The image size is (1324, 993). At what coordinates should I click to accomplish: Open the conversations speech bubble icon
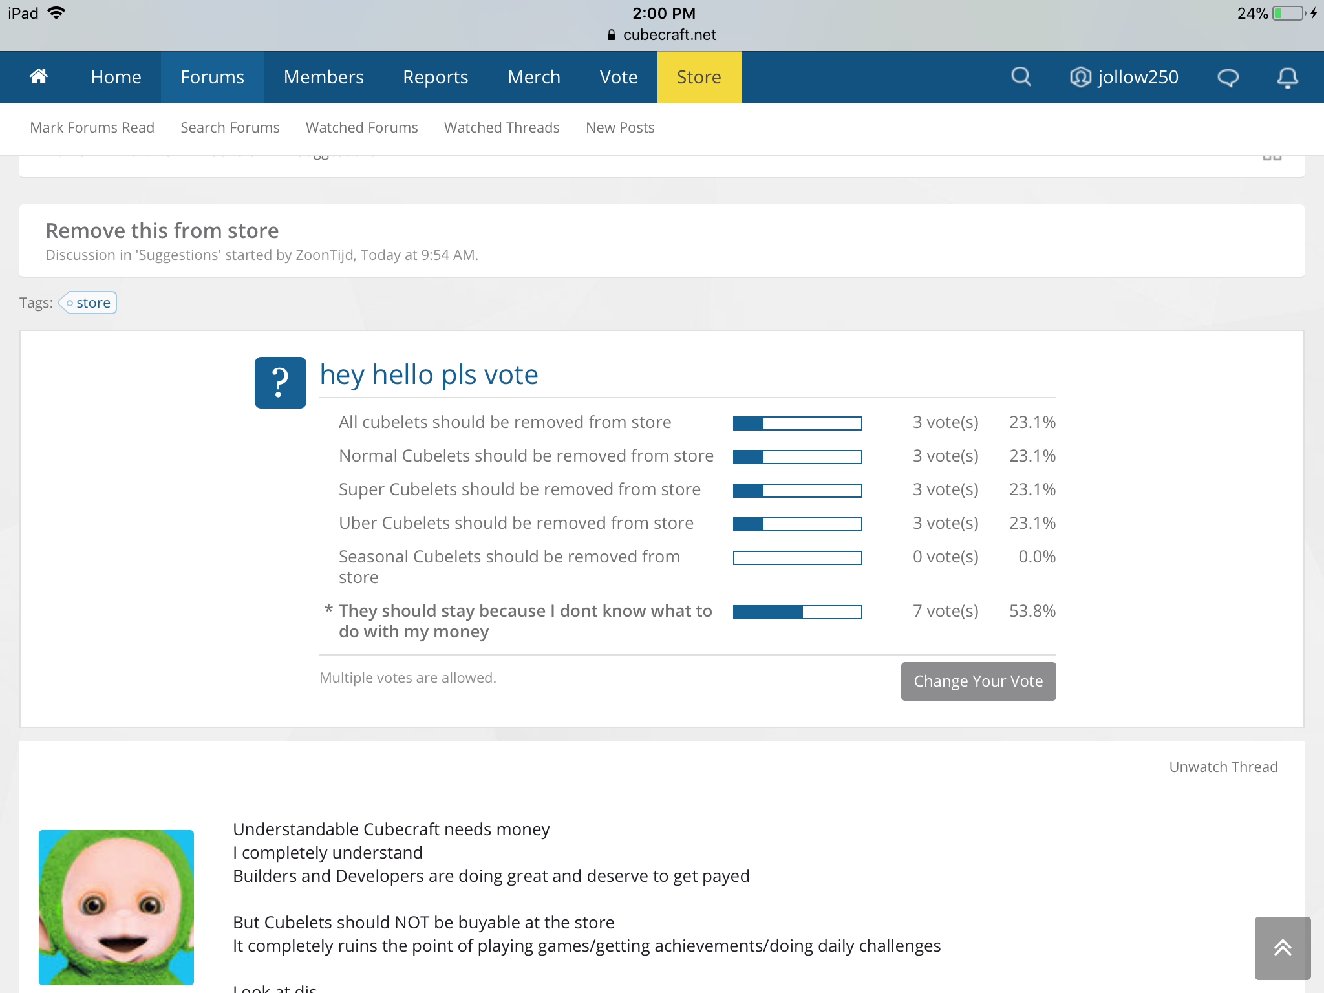(1228, 78)
